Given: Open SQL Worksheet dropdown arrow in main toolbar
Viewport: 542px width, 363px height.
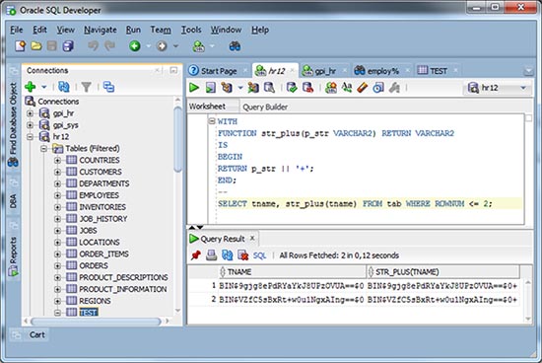Looking at the screenshot, I should [x=212, y=46].
